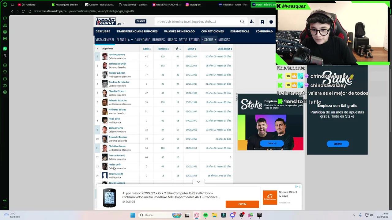This screenshot has height=220, width=392.
Task: Open the heart icon in the Opera sidebar
Action: click(5, 72)
